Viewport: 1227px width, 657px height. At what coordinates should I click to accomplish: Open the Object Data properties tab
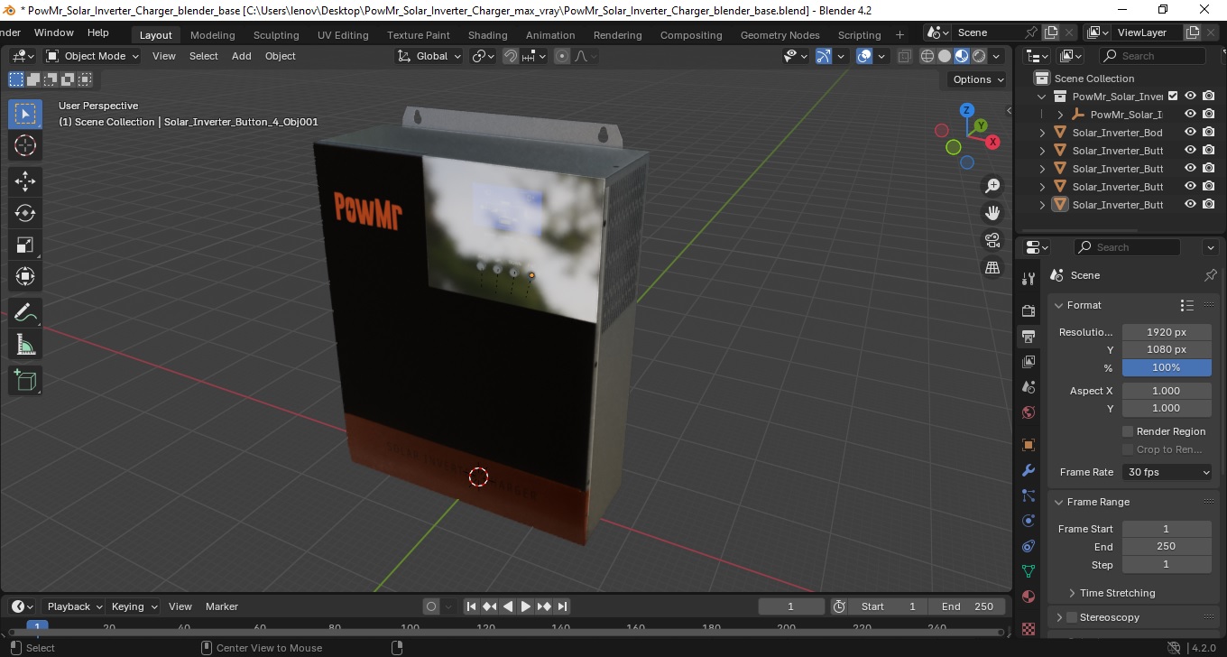pyautogui.click(x=1028, y=571)
